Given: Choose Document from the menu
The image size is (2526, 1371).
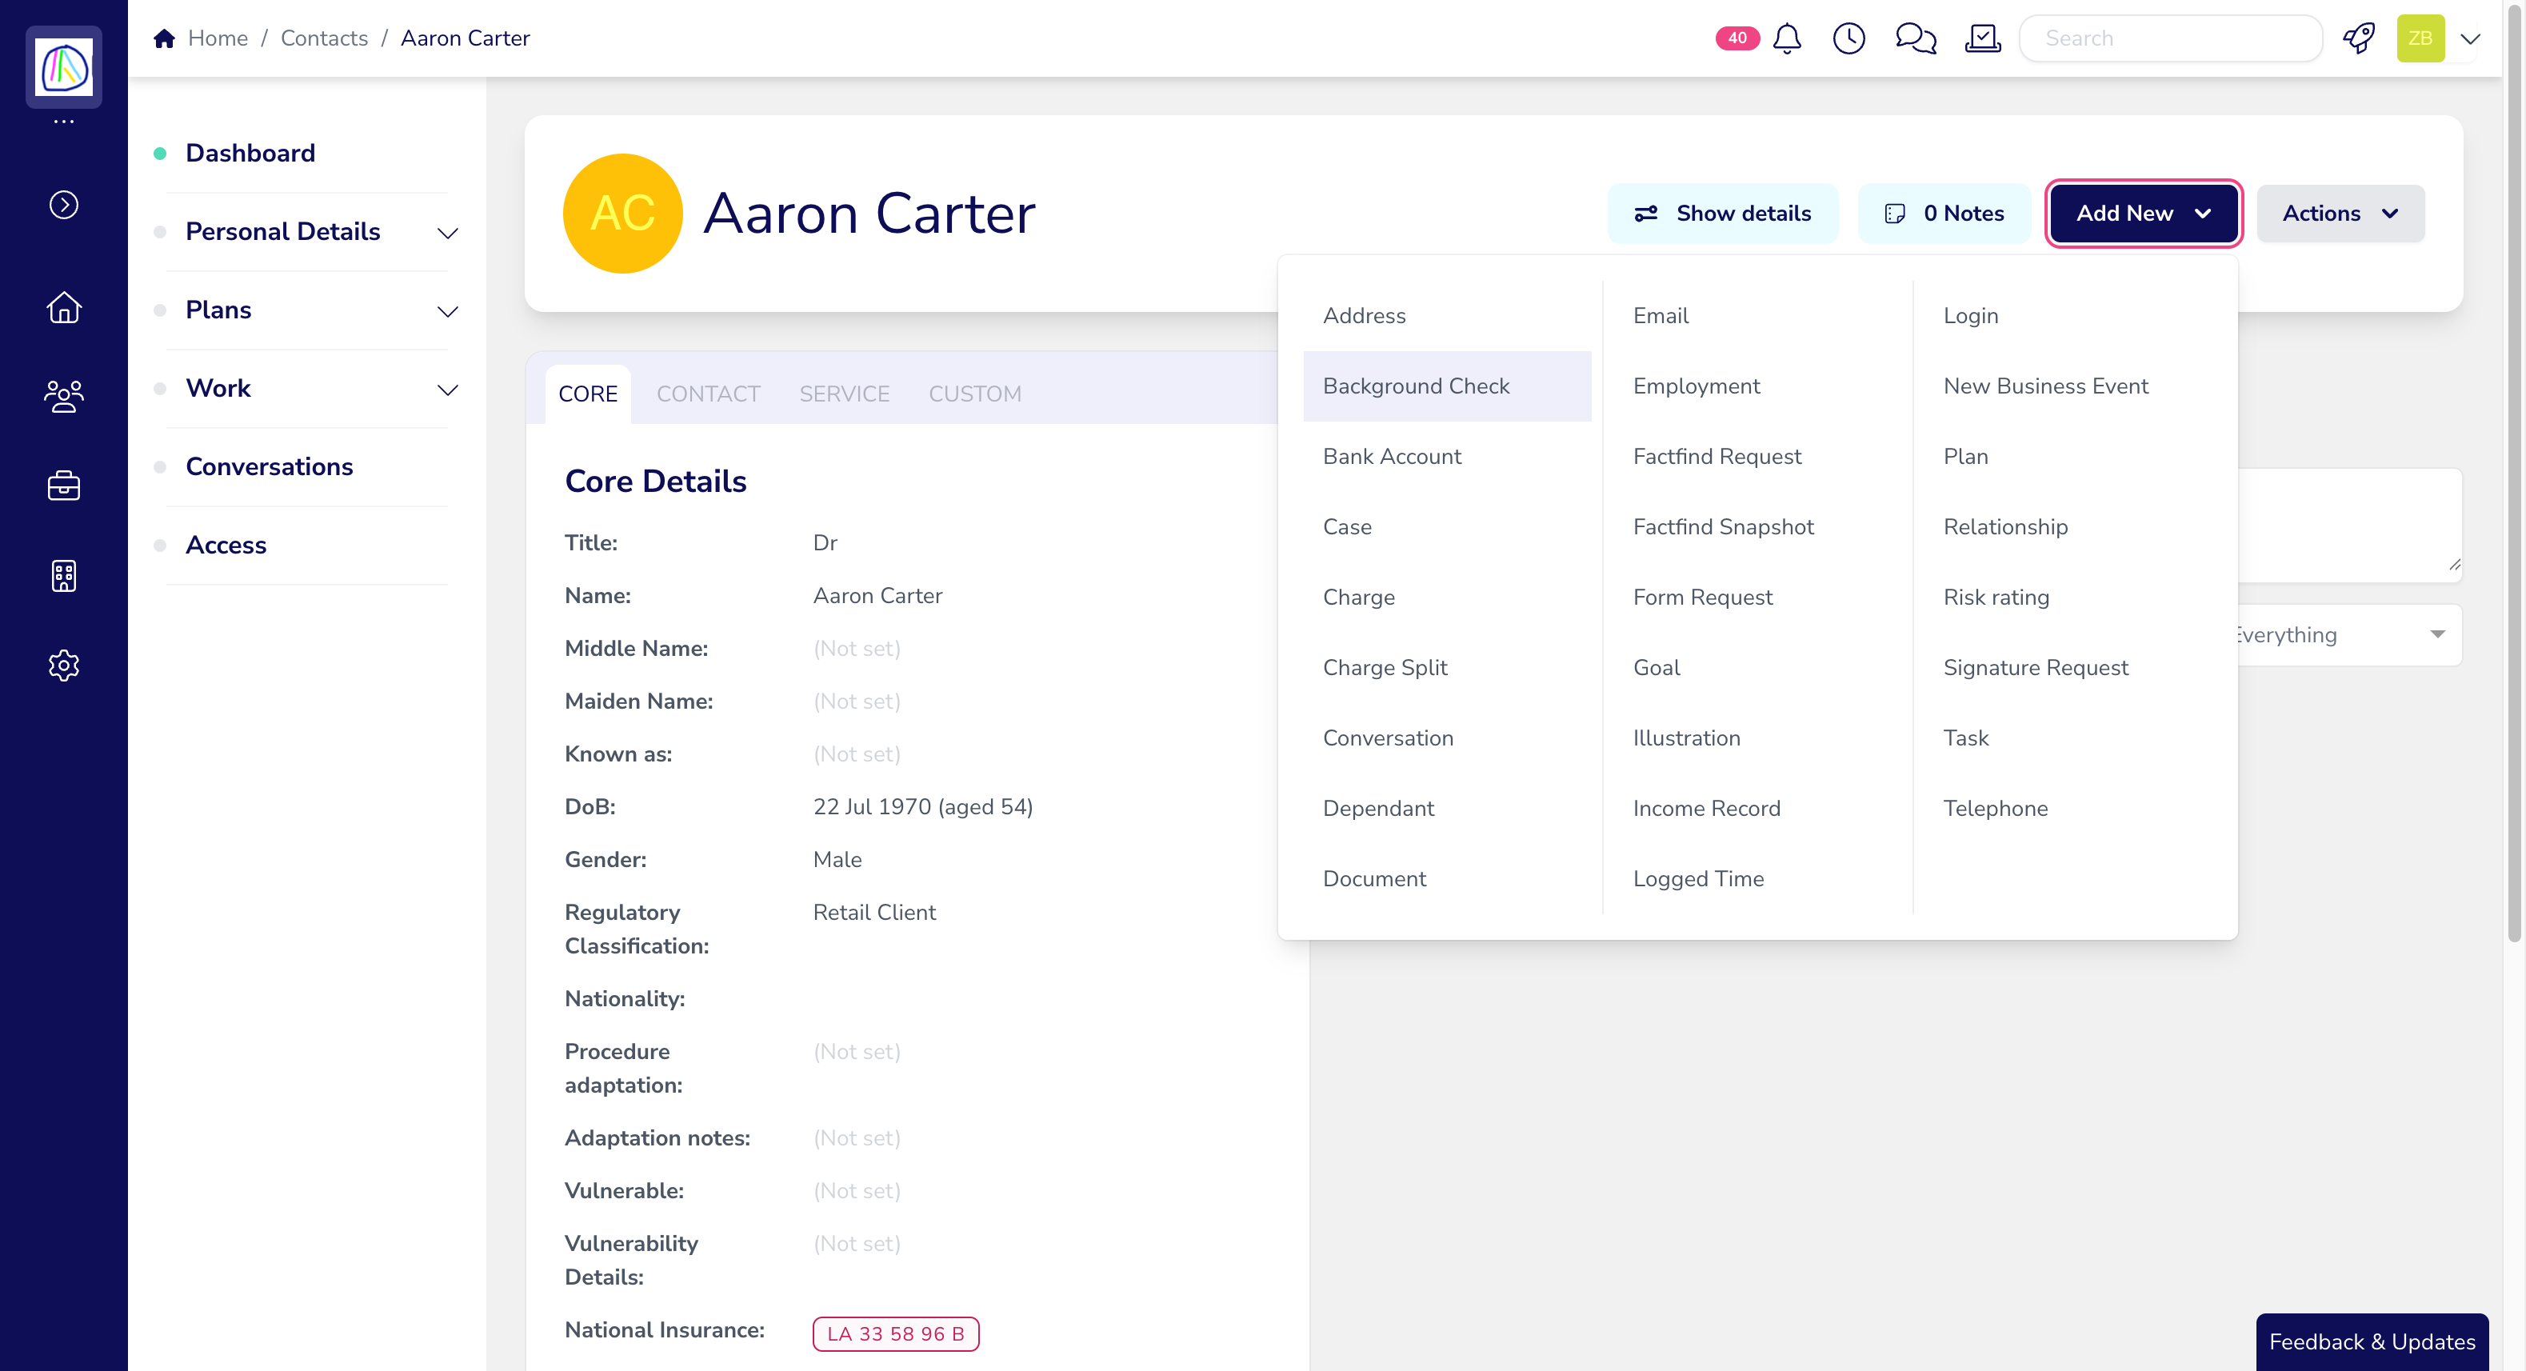Looking at the screenshot, I should pos(1446,879).
